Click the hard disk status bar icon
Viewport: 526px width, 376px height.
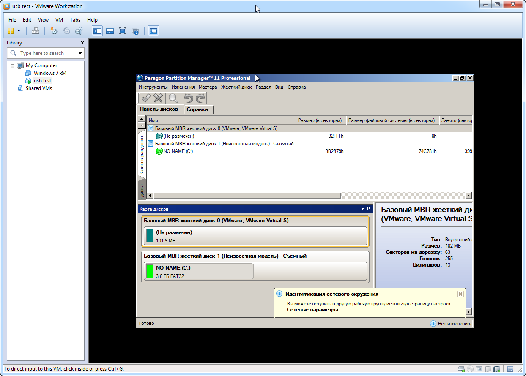tap(461, 369)
